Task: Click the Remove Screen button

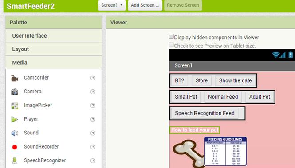Action: [x=183, y=5]
